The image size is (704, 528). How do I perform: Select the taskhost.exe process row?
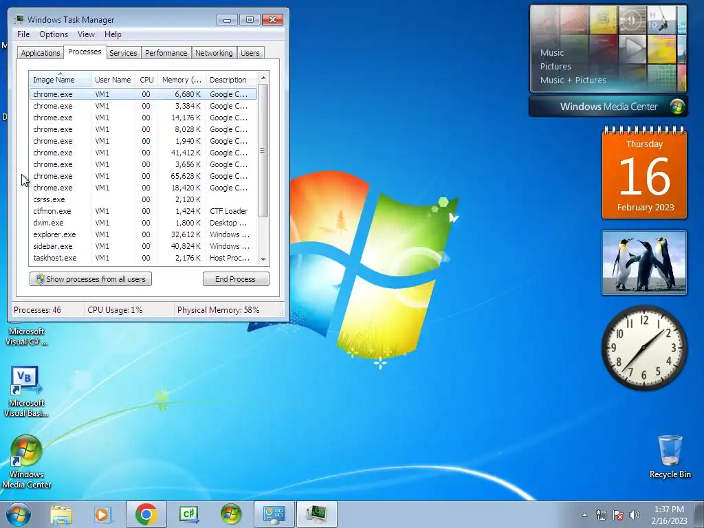pyautogui.click(x=143, y=258)
